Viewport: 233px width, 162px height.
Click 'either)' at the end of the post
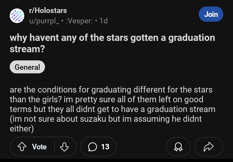pyautogui.click(x=22, y=129)
